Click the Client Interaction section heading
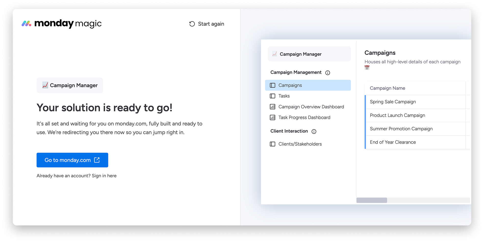Screen dimensions: 484x242 point(289,131)
